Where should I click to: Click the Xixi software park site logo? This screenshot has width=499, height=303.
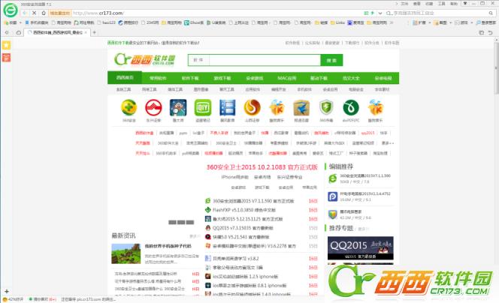(145, 59)
